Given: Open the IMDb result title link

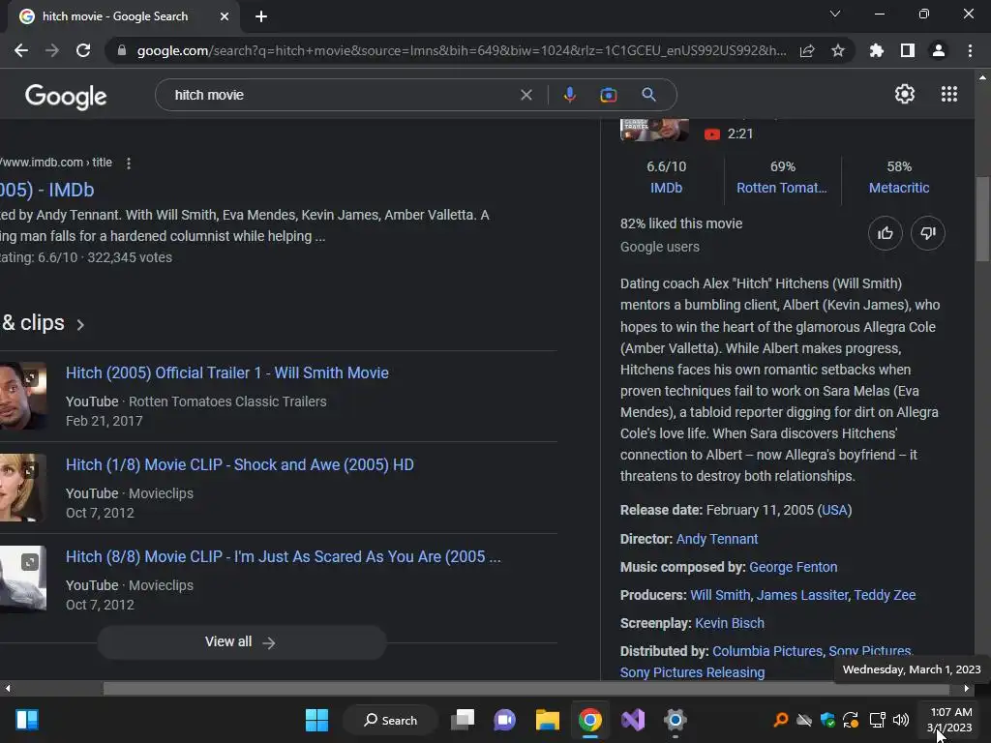Looking at the screenshot, I should coord(46,190).
